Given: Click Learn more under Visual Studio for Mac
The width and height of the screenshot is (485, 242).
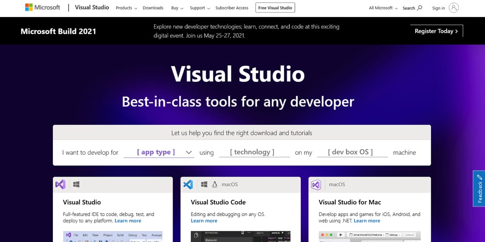Looking at the screenshot, I should [x=367, y=221].
